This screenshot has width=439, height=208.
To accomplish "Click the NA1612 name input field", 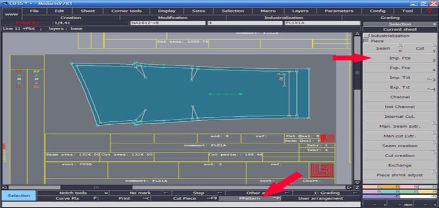I will point(168,23).
